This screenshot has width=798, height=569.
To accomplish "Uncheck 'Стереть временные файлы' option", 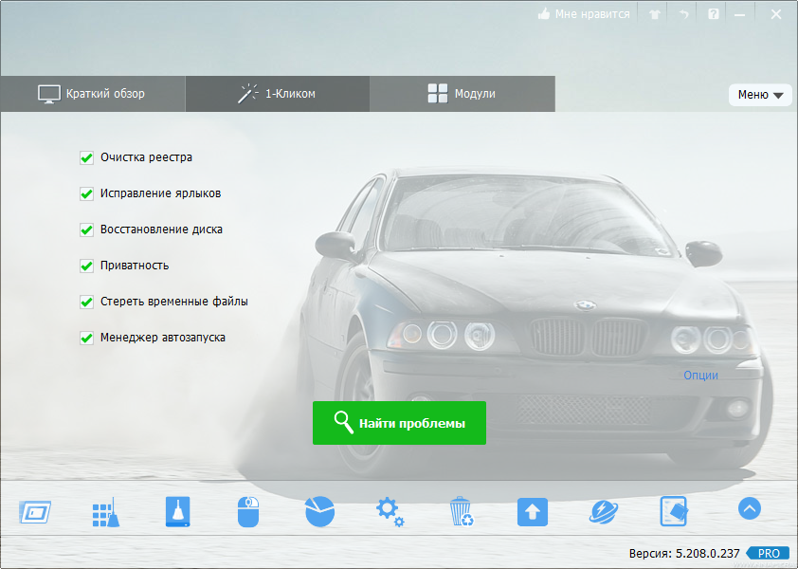I will [x=86, y=303].
